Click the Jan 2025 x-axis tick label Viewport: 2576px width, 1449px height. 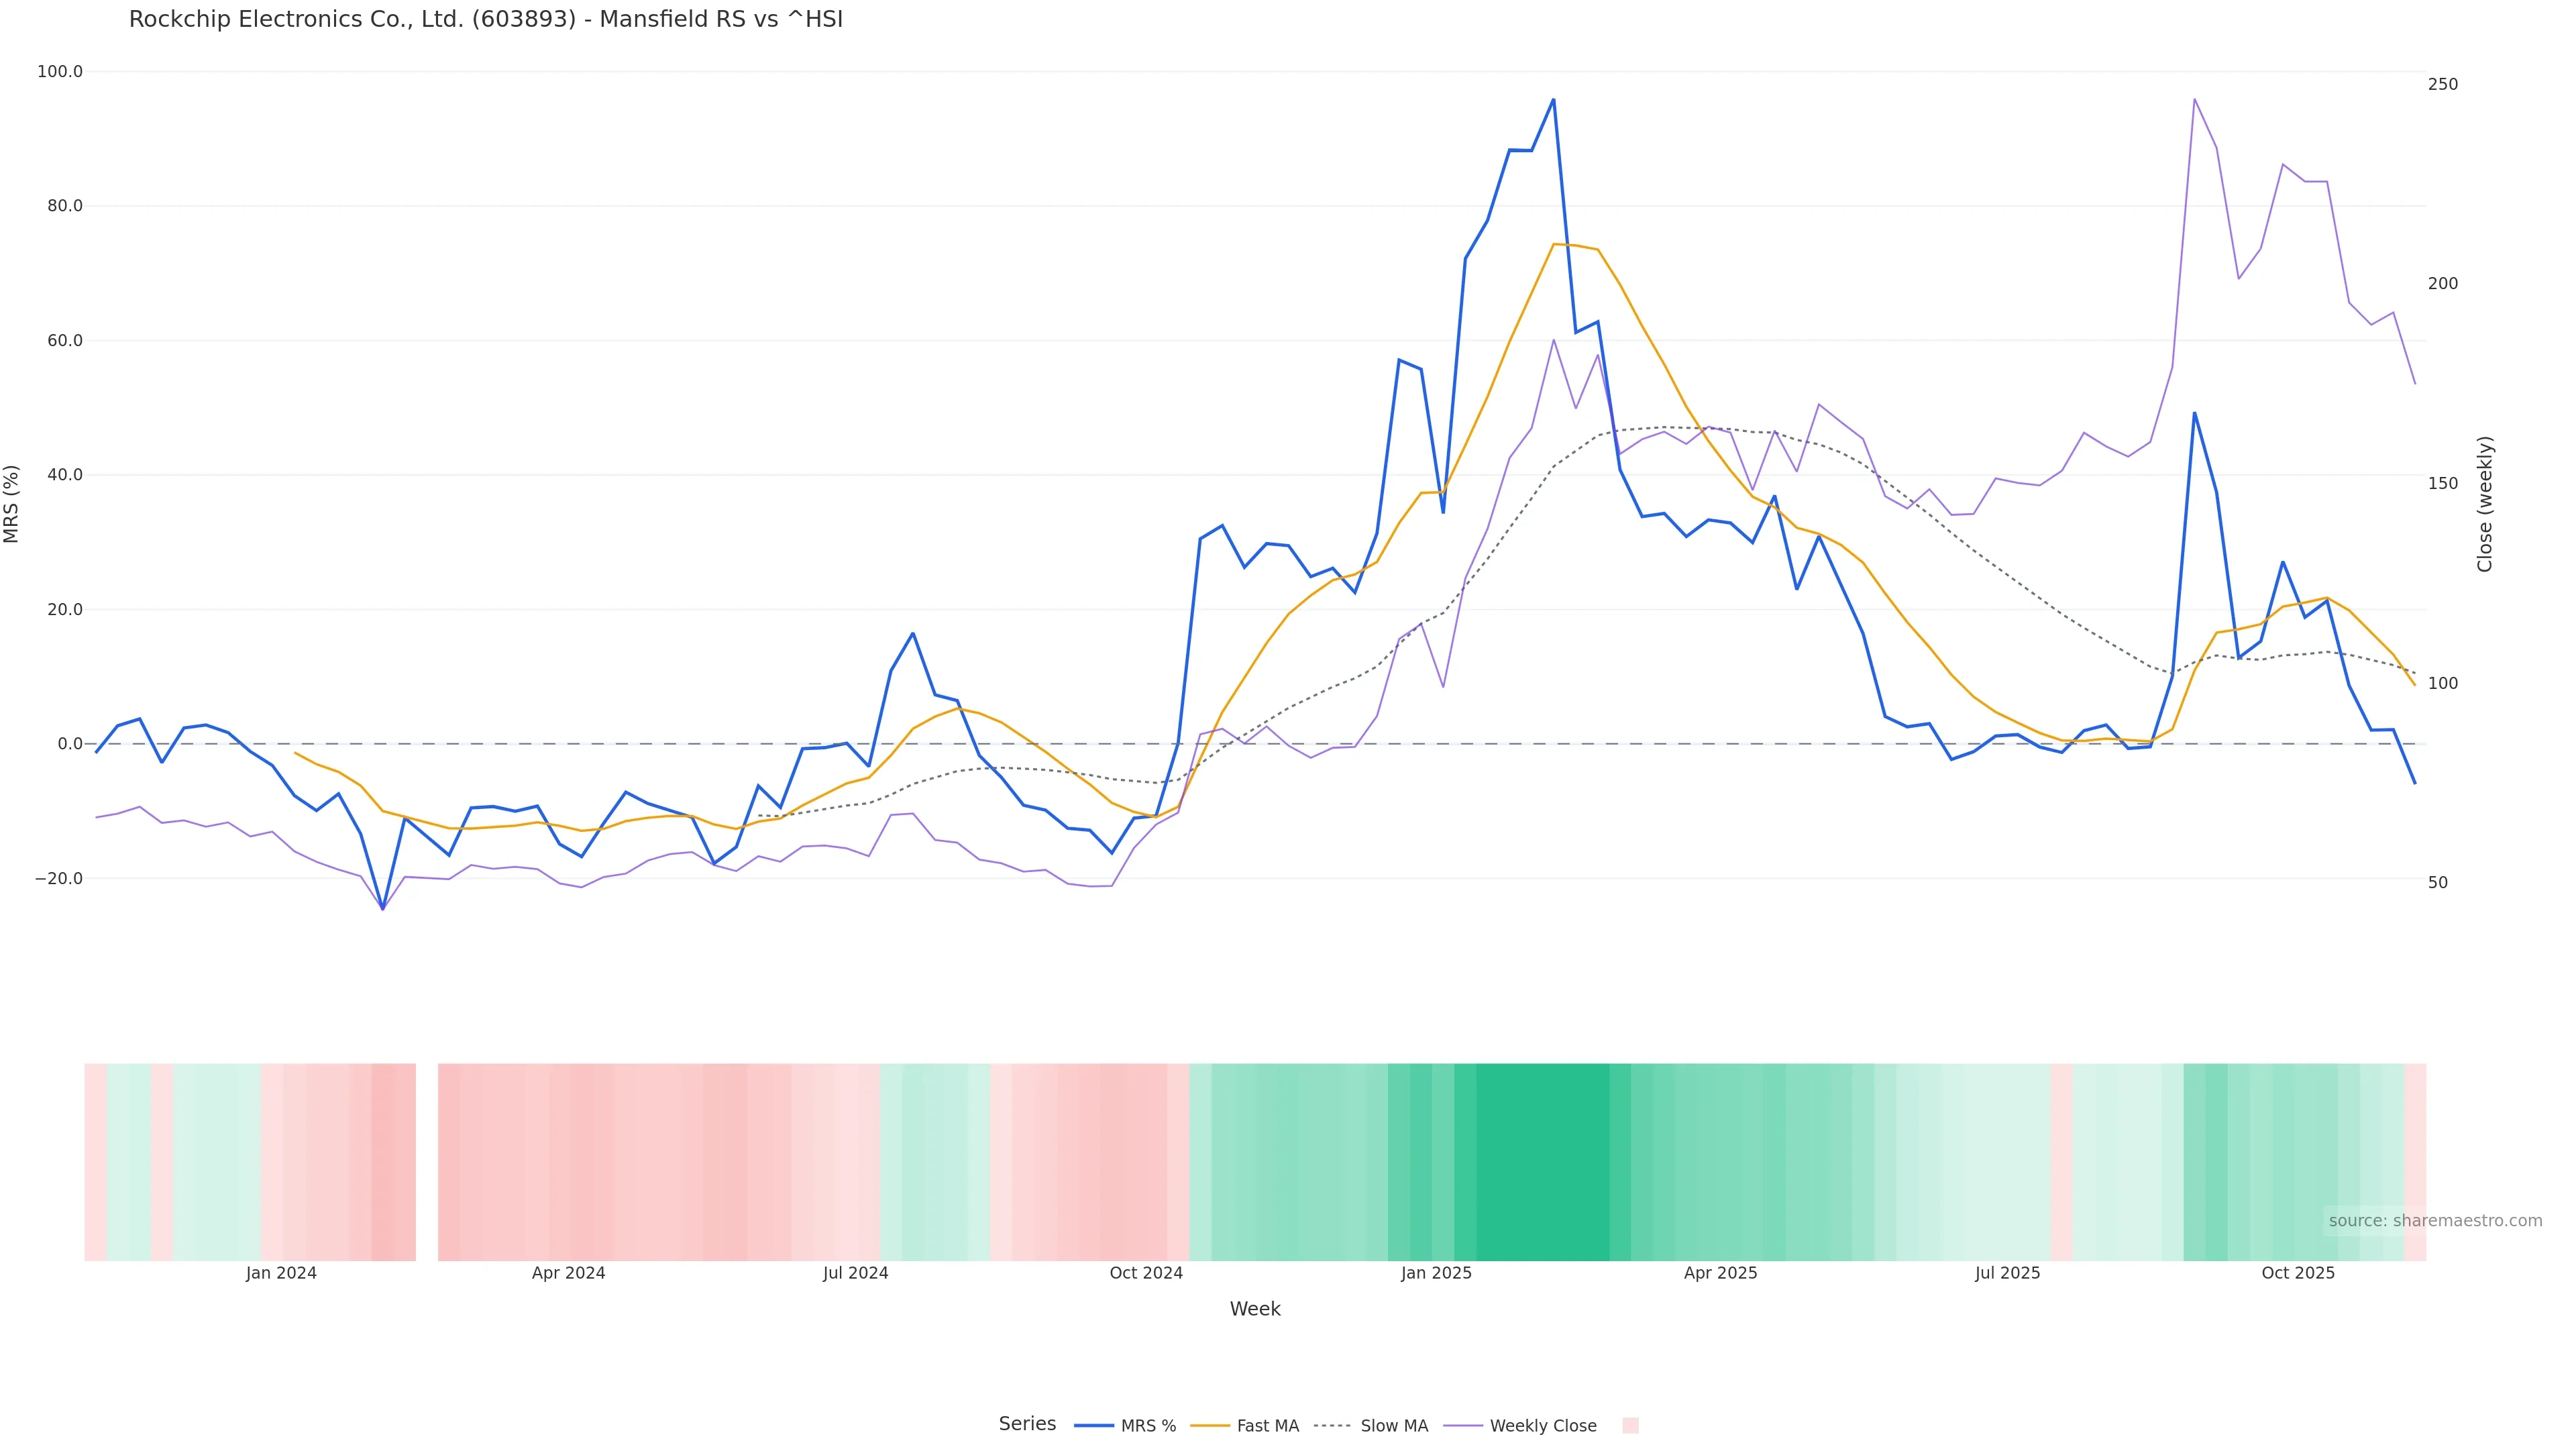[1436, 1273]
